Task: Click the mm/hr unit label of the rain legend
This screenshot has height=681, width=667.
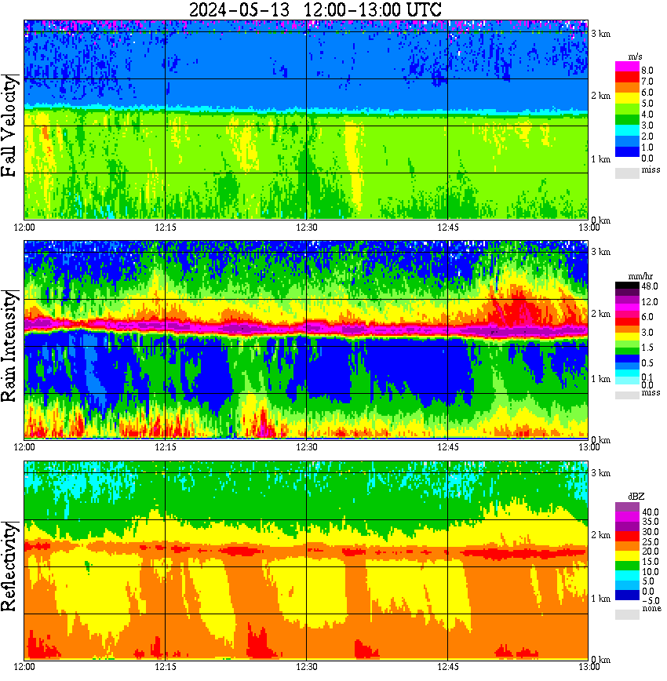Action: click(640, 276)
